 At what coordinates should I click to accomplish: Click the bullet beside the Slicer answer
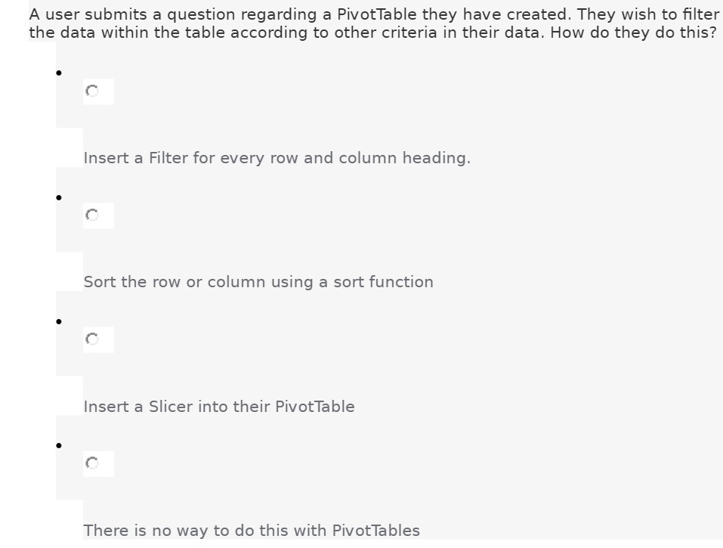59,322
